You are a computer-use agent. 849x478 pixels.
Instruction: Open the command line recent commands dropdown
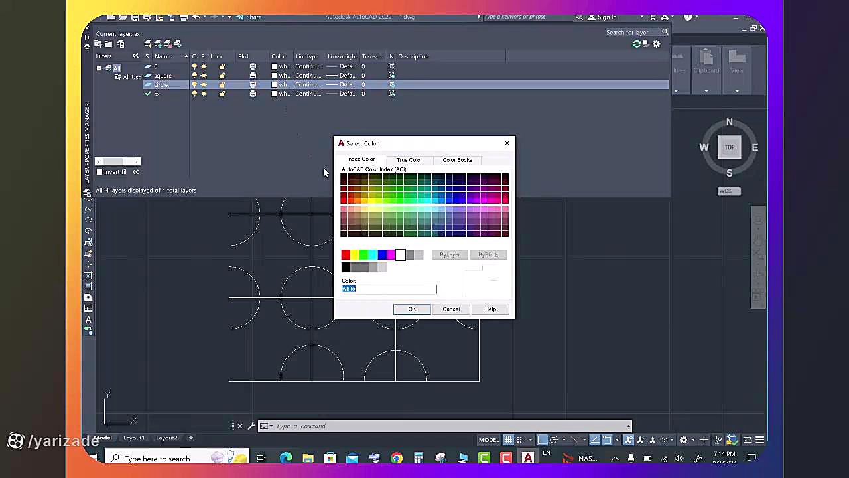pos(267,426)
